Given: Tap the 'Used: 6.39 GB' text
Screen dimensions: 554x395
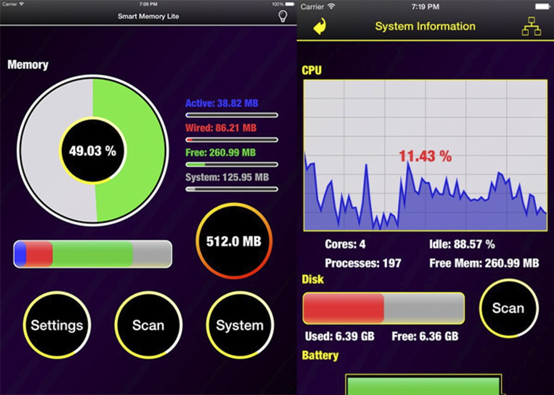Looking at the screenshot, I should click(x=339, y=336).
